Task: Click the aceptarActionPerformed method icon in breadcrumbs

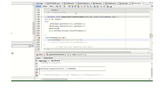Action: [x=47, y=54]
